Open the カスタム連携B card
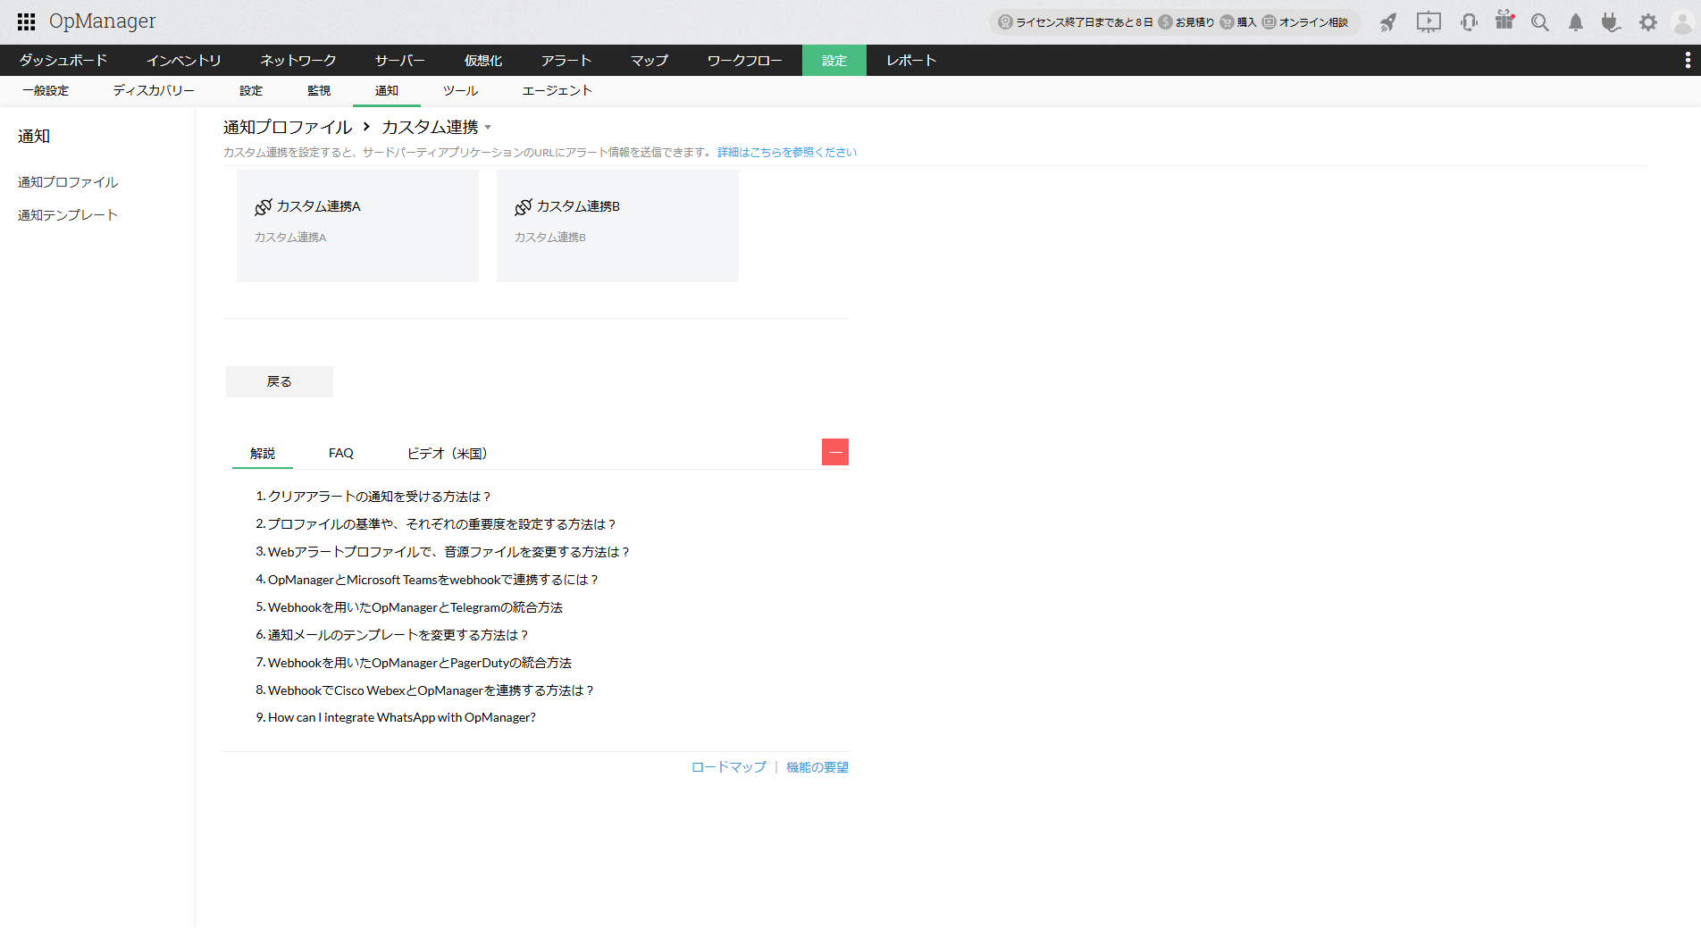1701x928 pixels. tap(617, 226)
